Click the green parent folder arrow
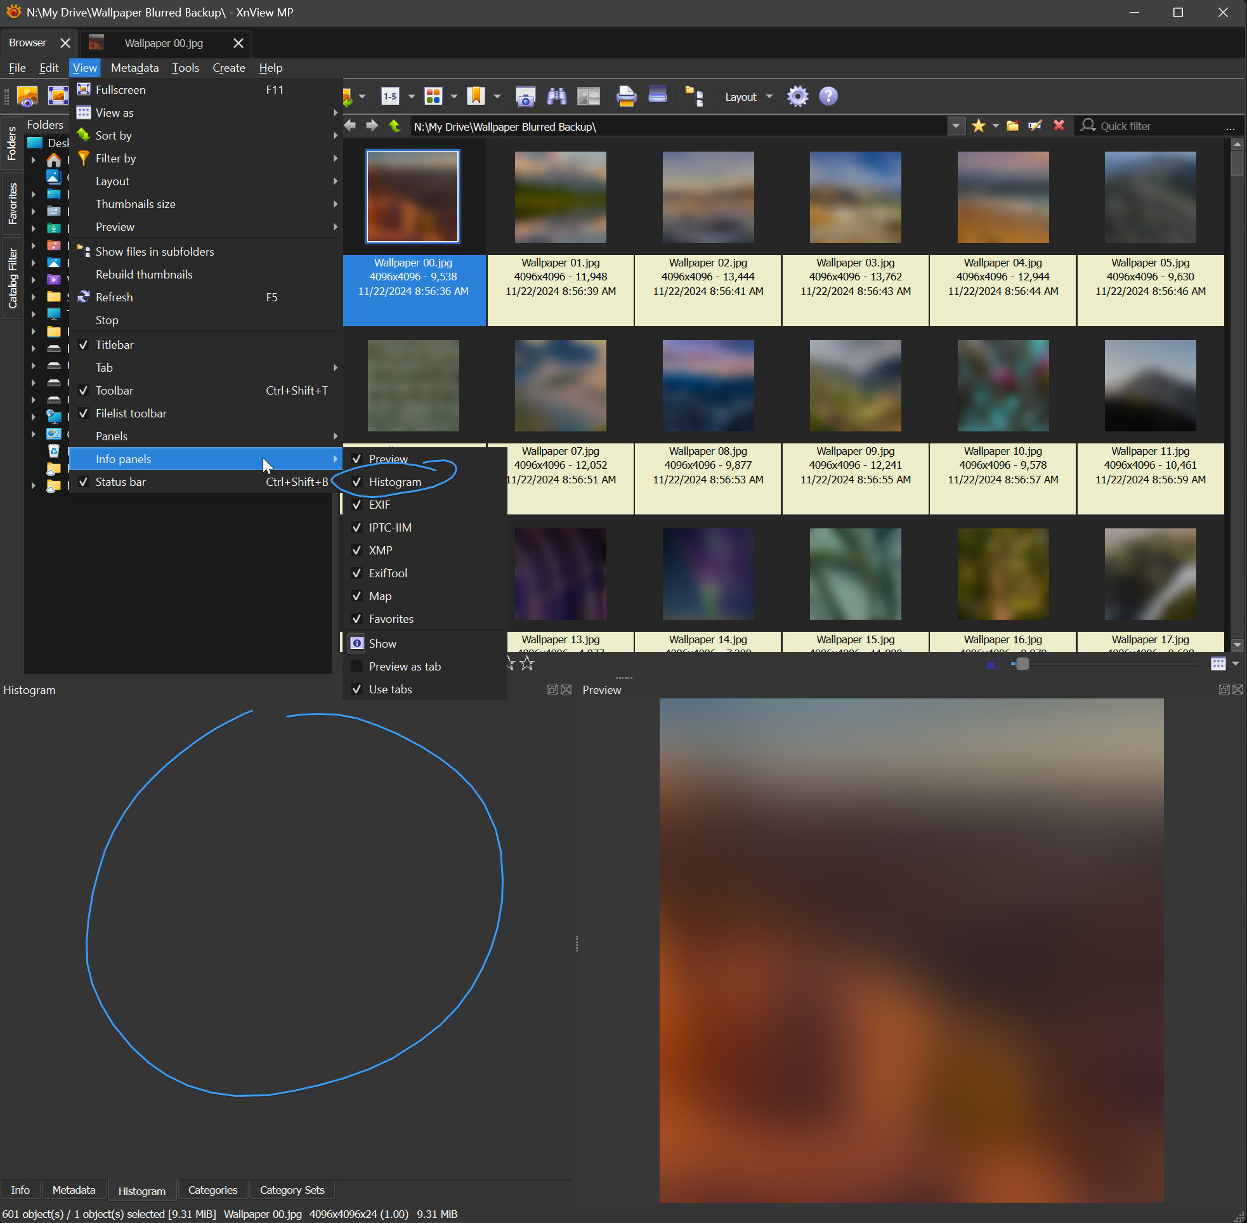1247x1223 pixels. [395, 126]
